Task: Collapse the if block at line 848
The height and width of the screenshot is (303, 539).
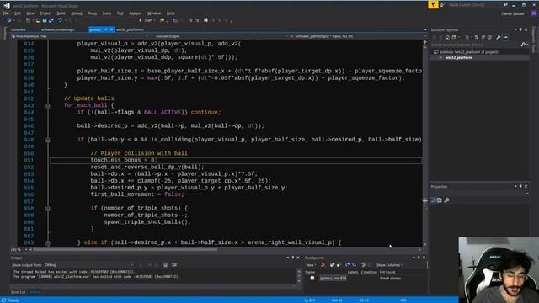Action: tap(48, 141)
